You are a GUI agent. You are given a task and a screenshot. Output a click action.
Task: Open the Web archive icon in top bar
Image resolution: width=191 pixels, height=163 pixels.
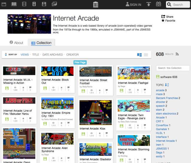click(x=4, y=4)
